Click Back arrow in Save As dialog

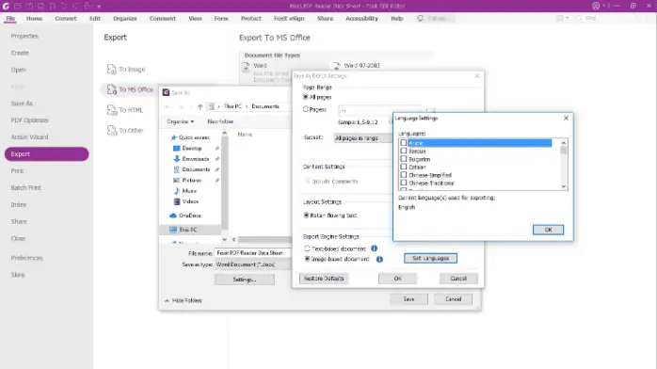(x=168, y=106)
